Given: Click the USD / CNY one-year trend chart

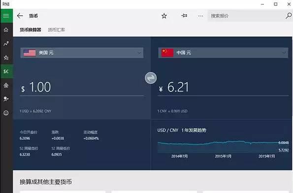Looking at the screenshot, I should pos(223,147).
